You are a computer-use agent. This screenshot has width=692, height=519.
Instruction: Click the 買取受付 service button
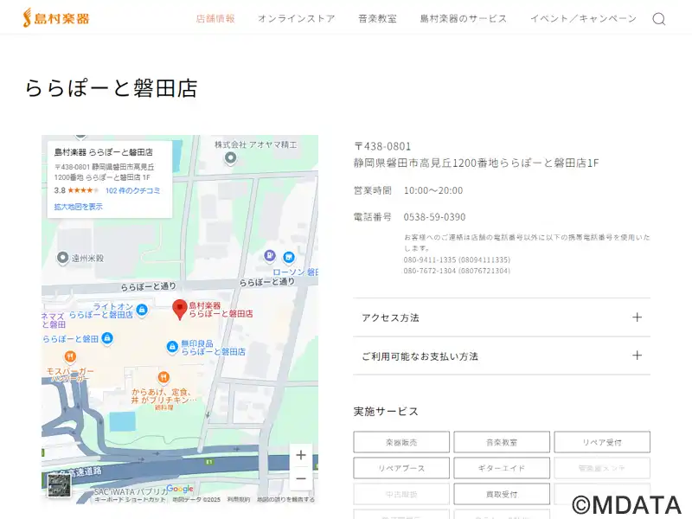tap(502, 494)
